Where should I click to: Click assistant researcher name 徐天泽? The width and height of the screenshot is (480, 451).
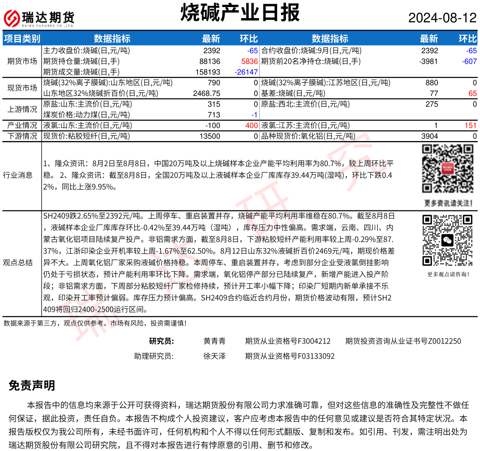click(214, 356)
